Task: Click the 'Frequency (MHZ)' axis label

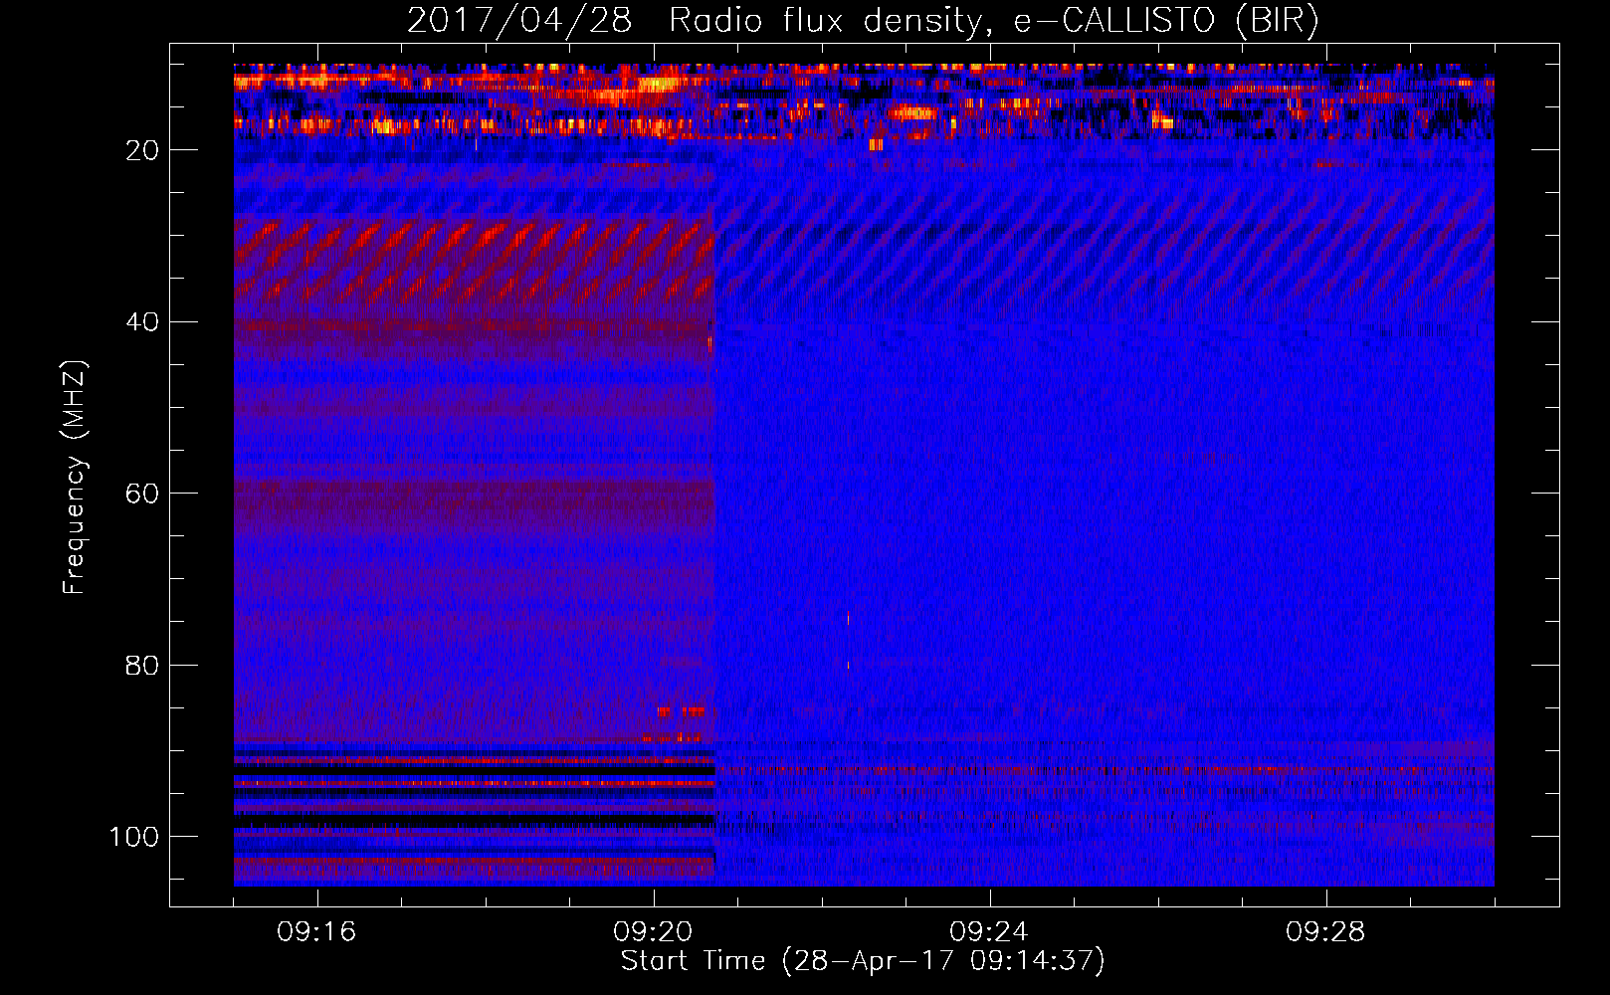Action: (75, 477)
